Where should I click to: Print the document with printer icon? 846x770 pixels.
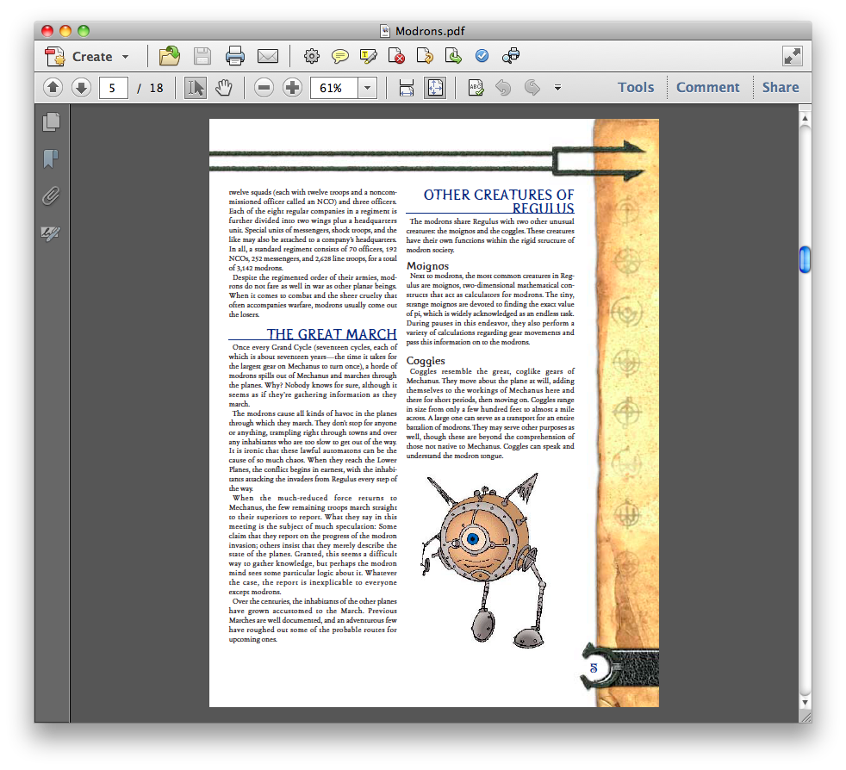[235, 57]
